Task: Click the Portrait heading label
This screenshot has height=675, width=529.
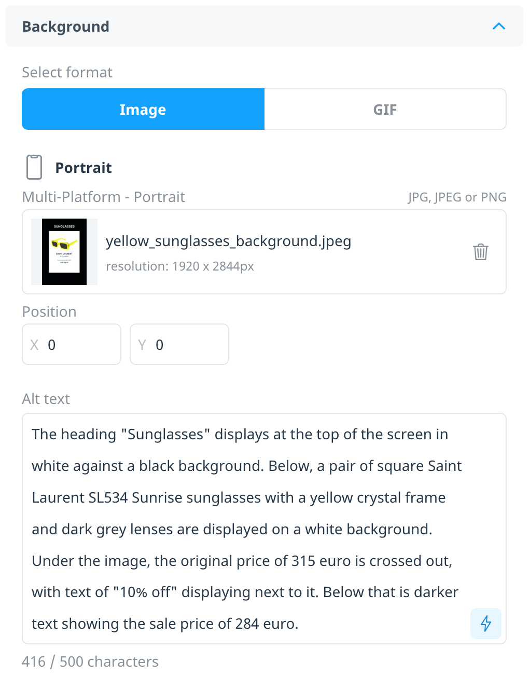Action: pyautogui.click(x=83, y=168)
